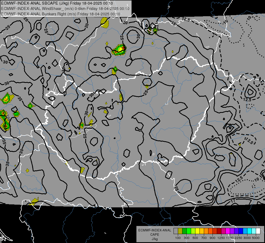The width and height of the screenshot is (265, 243).
Task: Click the legend value 1250
Action: [221, 238]
